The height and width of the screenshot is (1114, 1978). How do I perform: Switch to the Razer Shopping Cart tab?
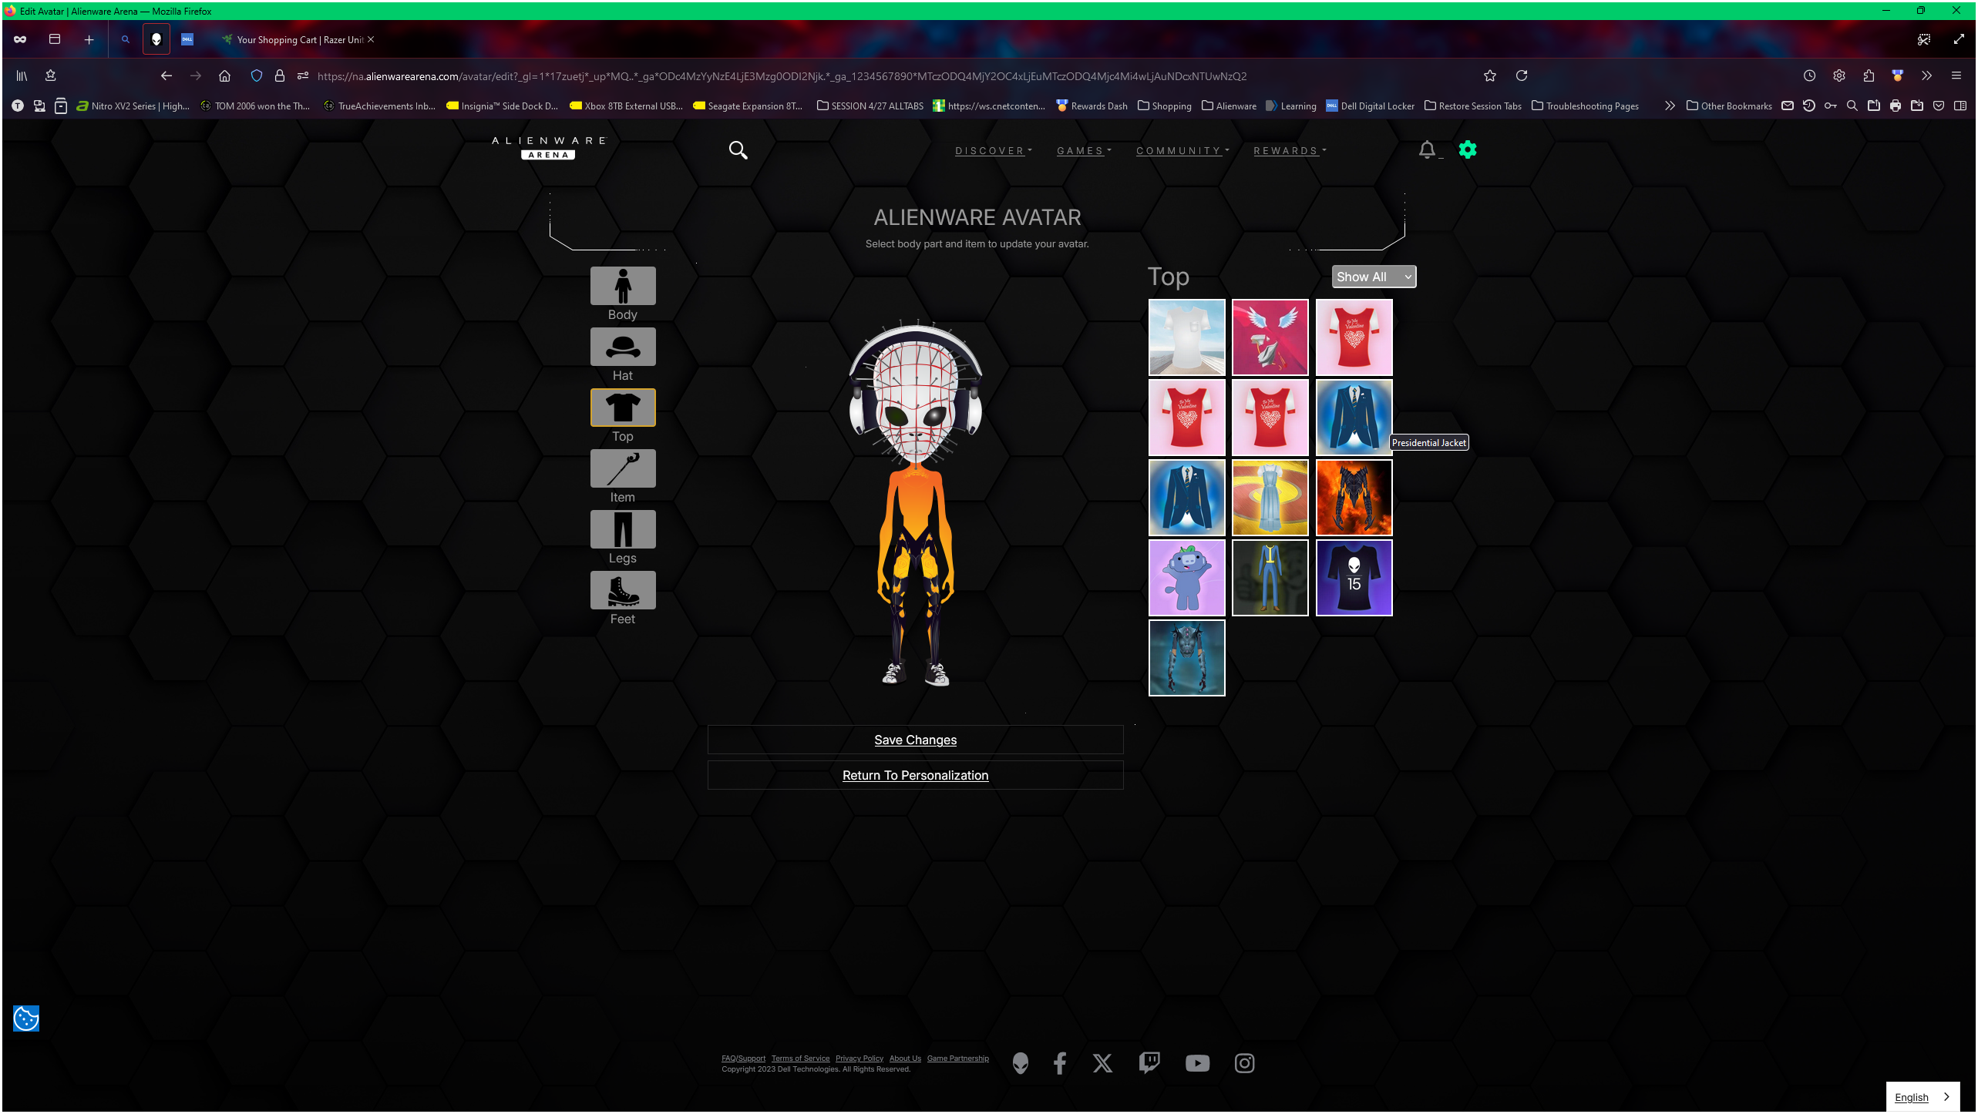(x=297, y=40)
